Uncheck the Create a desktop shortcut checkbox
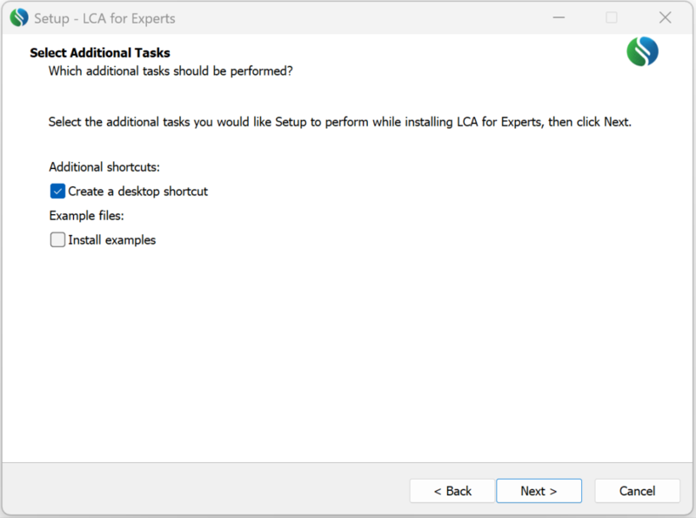The height and width of the screenshot is (518, 696). [58, 192]
